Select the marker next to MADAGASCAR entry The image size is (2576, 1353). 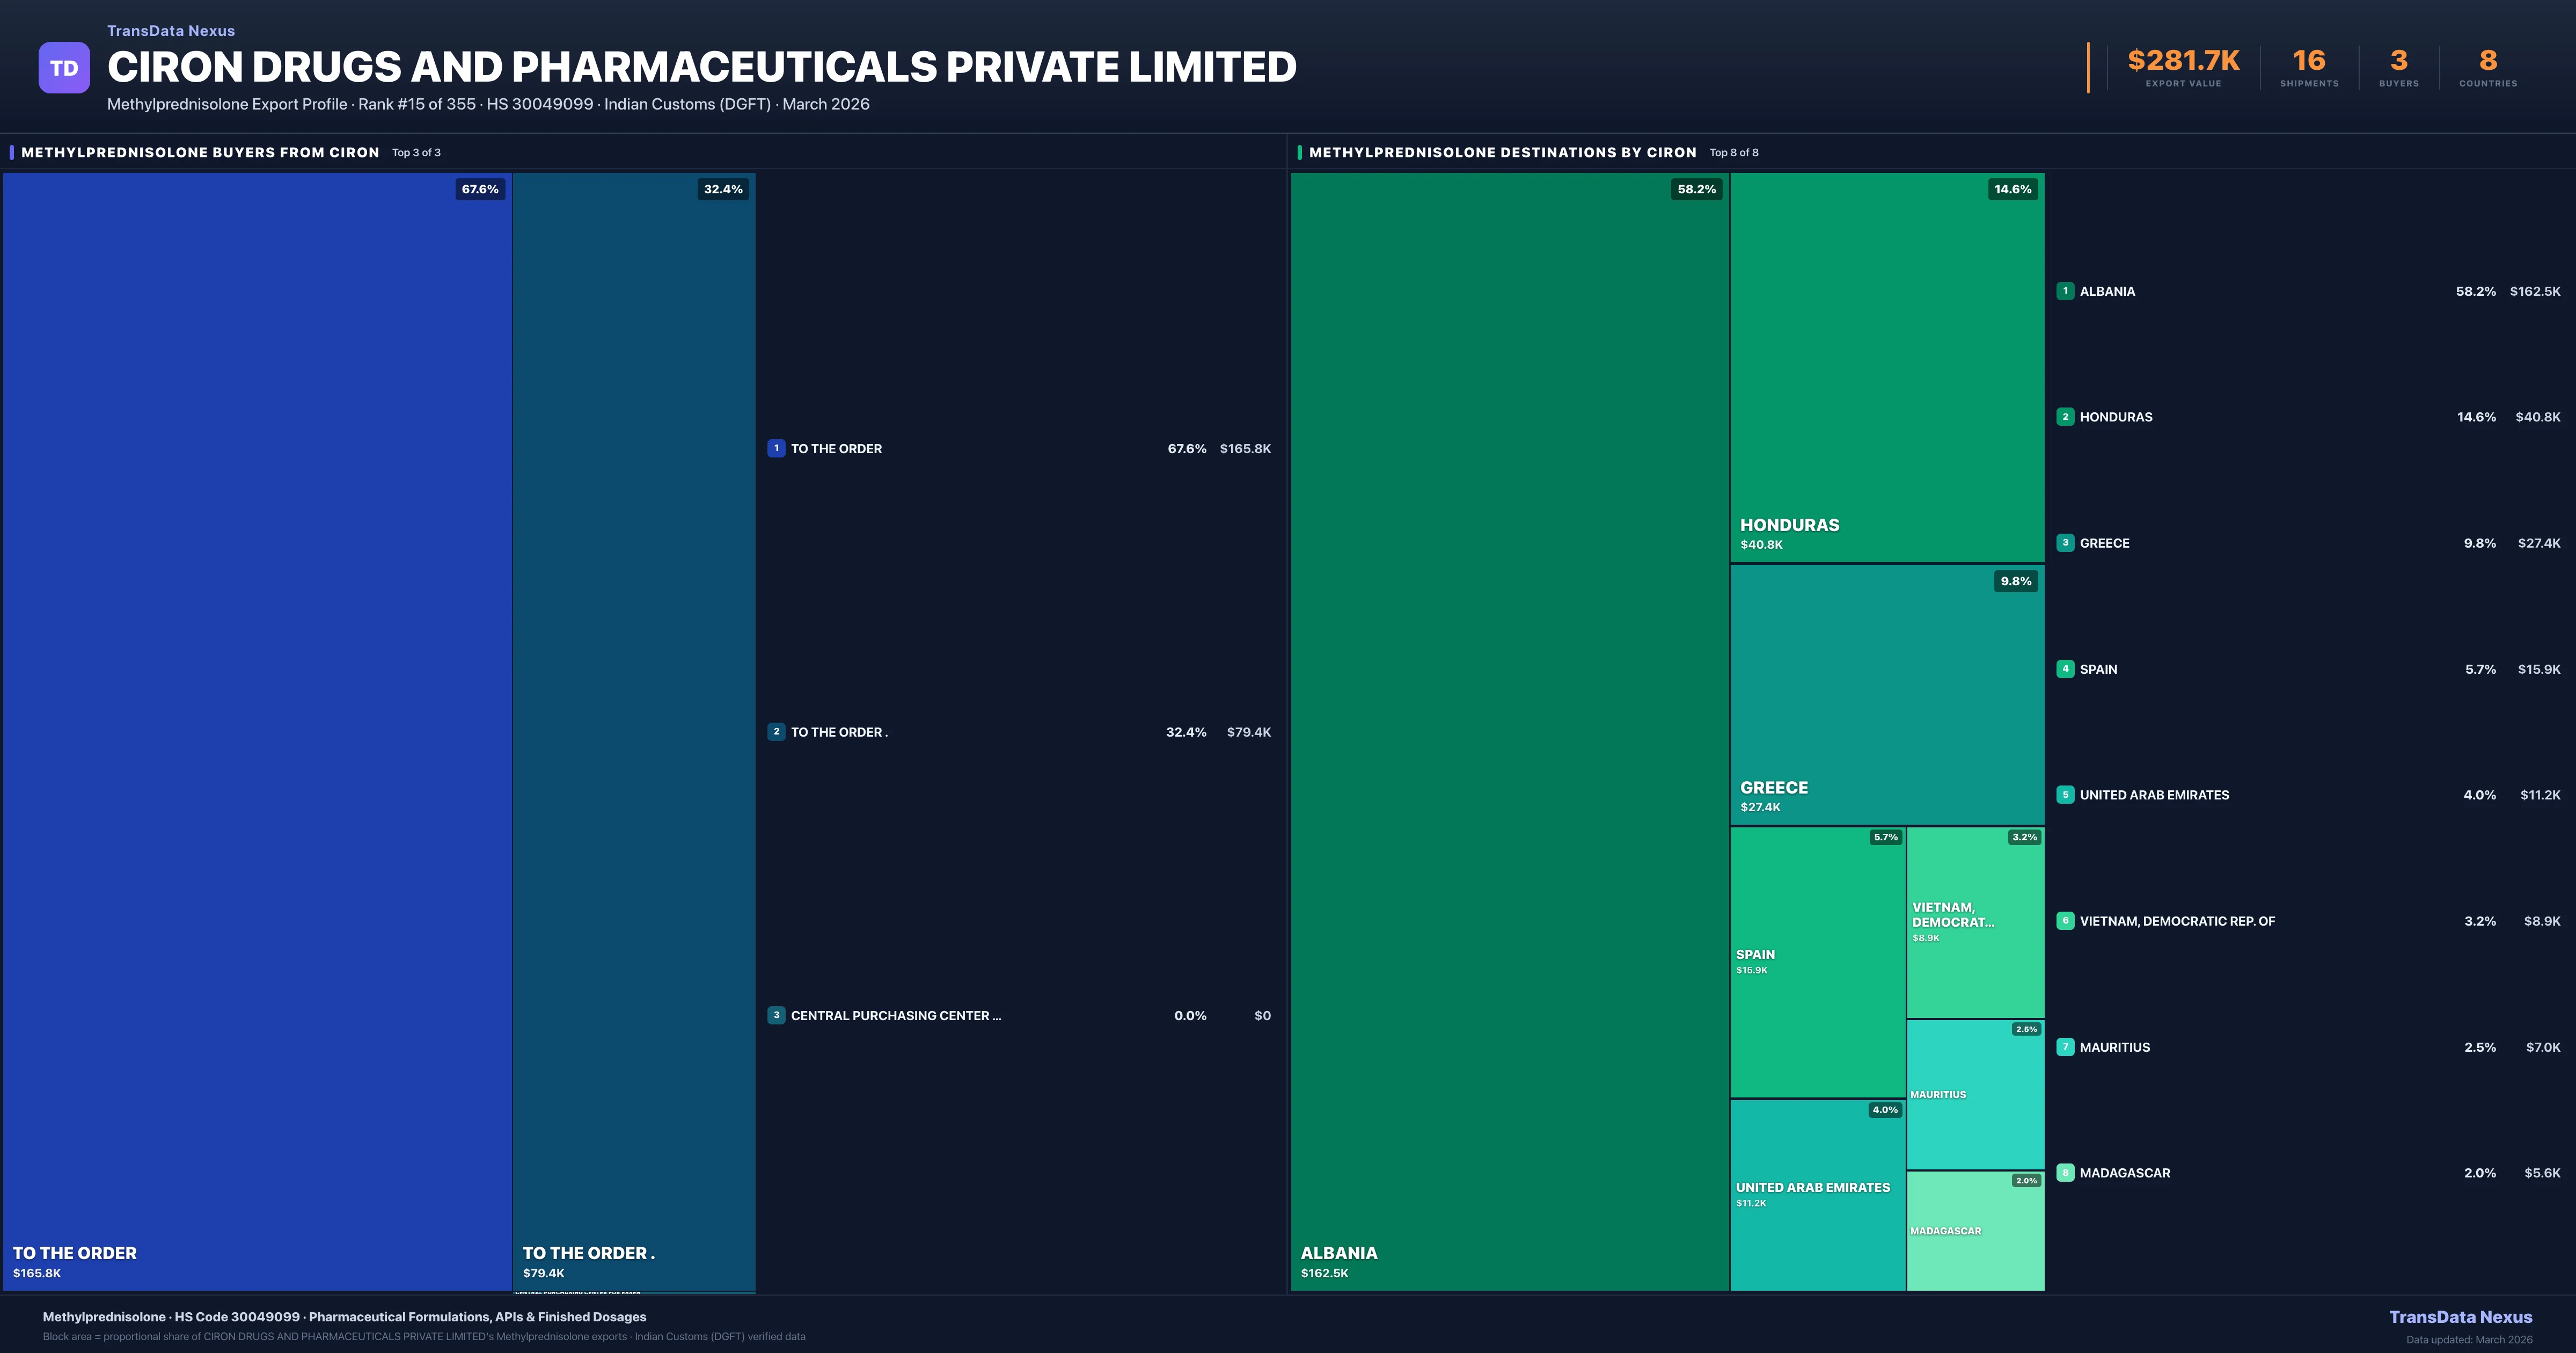(2065, 1172)
